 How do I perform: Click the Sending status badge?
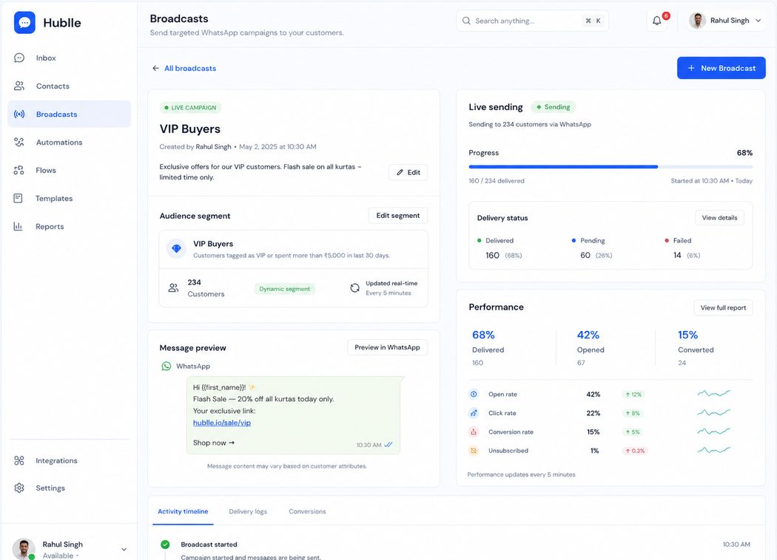tap(554, 107)
